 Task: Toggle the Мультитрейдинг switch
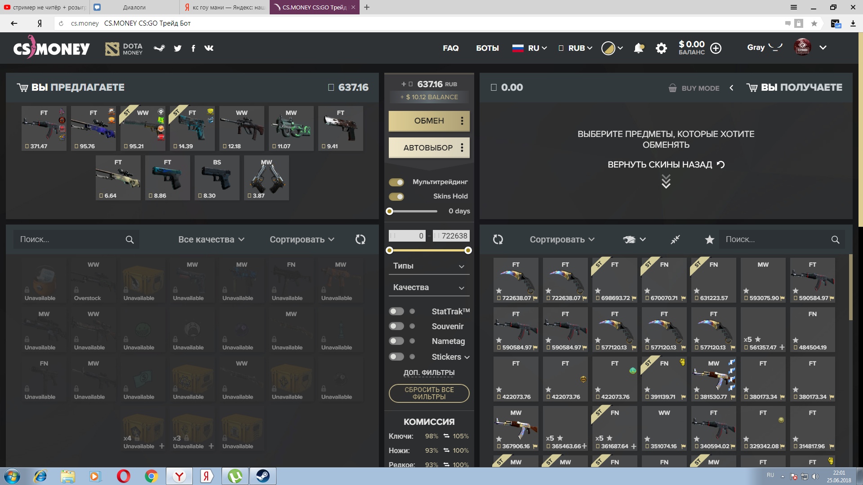(x=396, y=182)
